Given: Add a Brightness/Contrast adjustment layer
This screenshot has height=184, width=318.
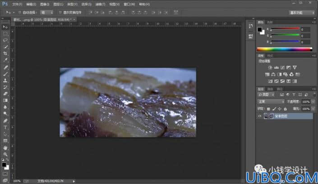Looking at the screenshot, I should [270, 67].
